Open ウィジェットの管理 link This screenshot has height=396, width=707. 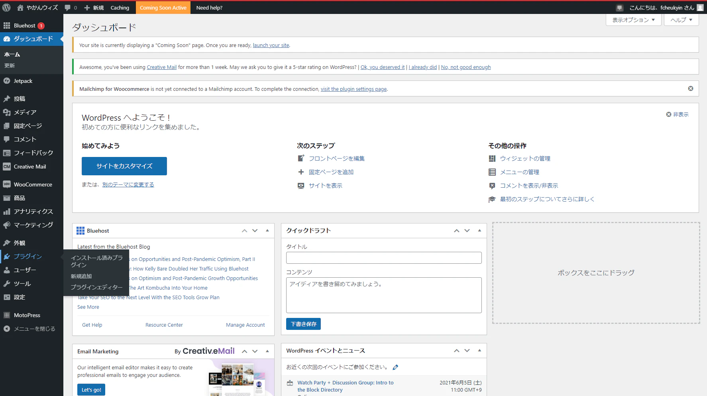pos(525,159)
